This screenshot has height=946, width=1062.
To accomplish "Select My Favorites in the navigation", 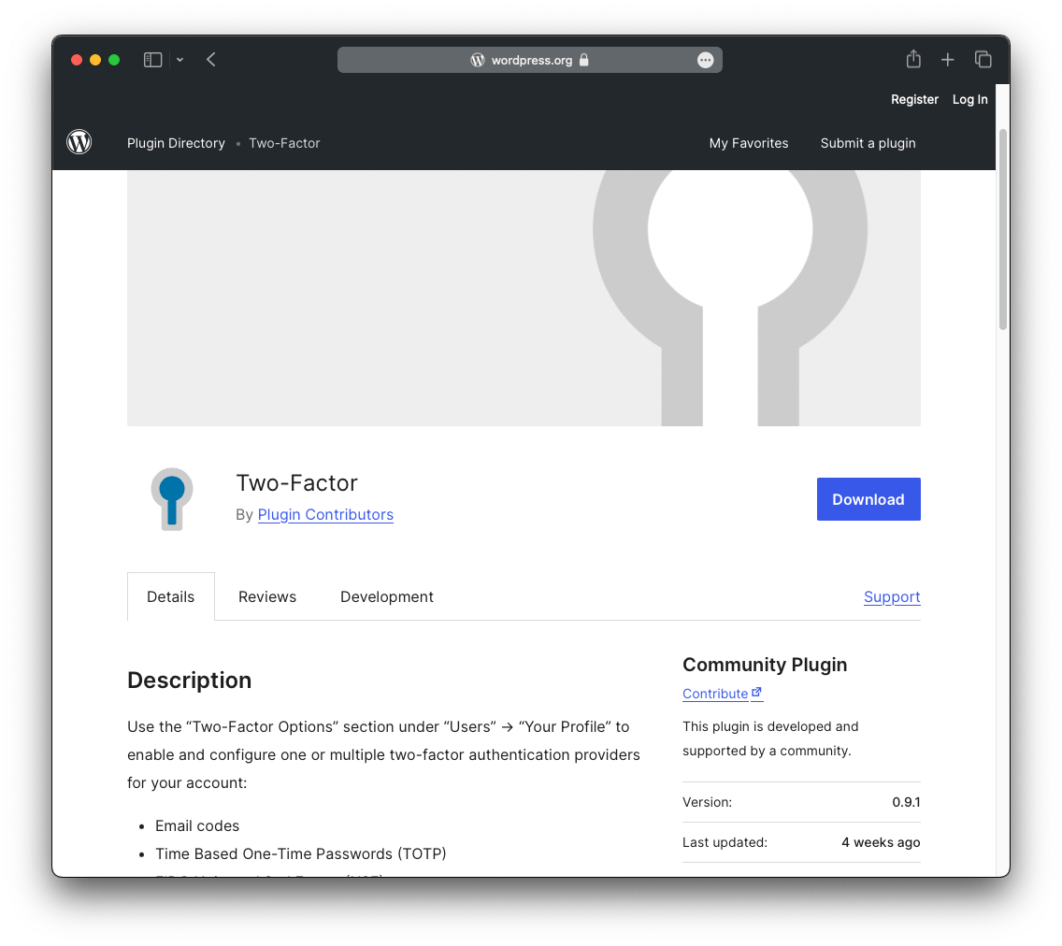I will click(749, 143).
